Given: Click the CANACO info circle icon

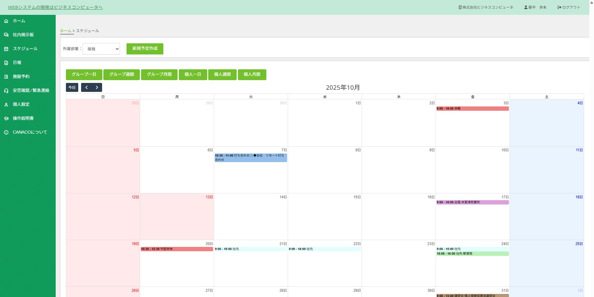Looking at the screenshot, I should coord(6,132).
